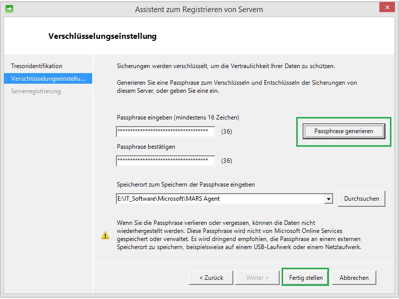
Task: Browse for location with Durchsuchen
Action: [x=361, y=199]
